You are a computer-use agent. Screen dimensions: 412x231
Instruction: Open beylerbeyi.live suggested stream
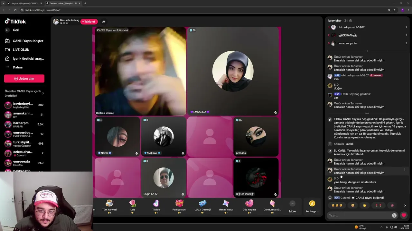24,105
